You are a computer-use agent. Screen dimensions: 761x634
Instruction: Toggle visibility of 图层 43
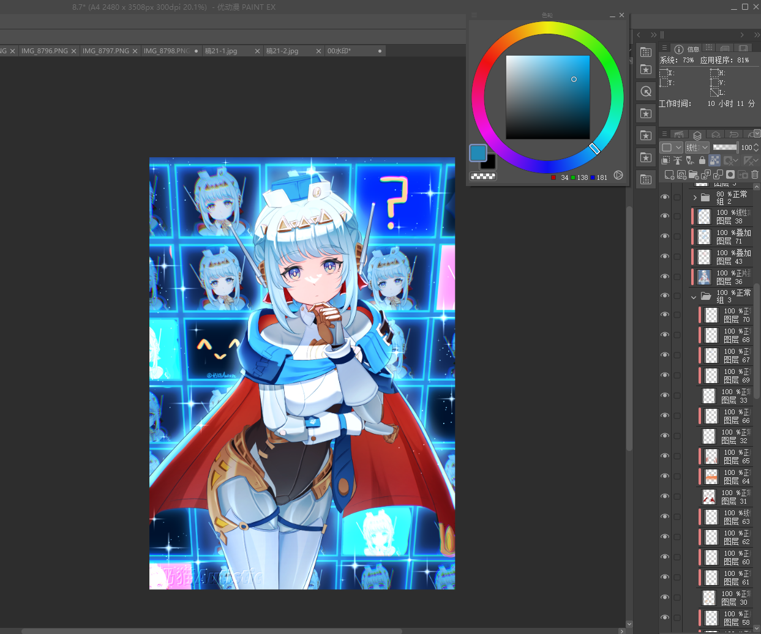[664, 256]
